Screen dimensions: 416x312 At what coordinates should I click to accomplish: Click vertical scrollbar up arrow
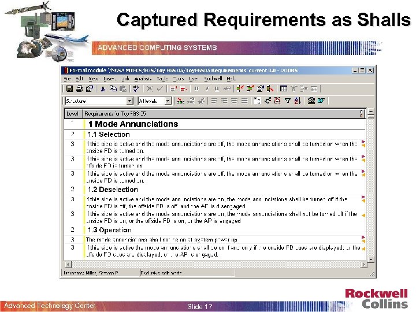[371, 112]
